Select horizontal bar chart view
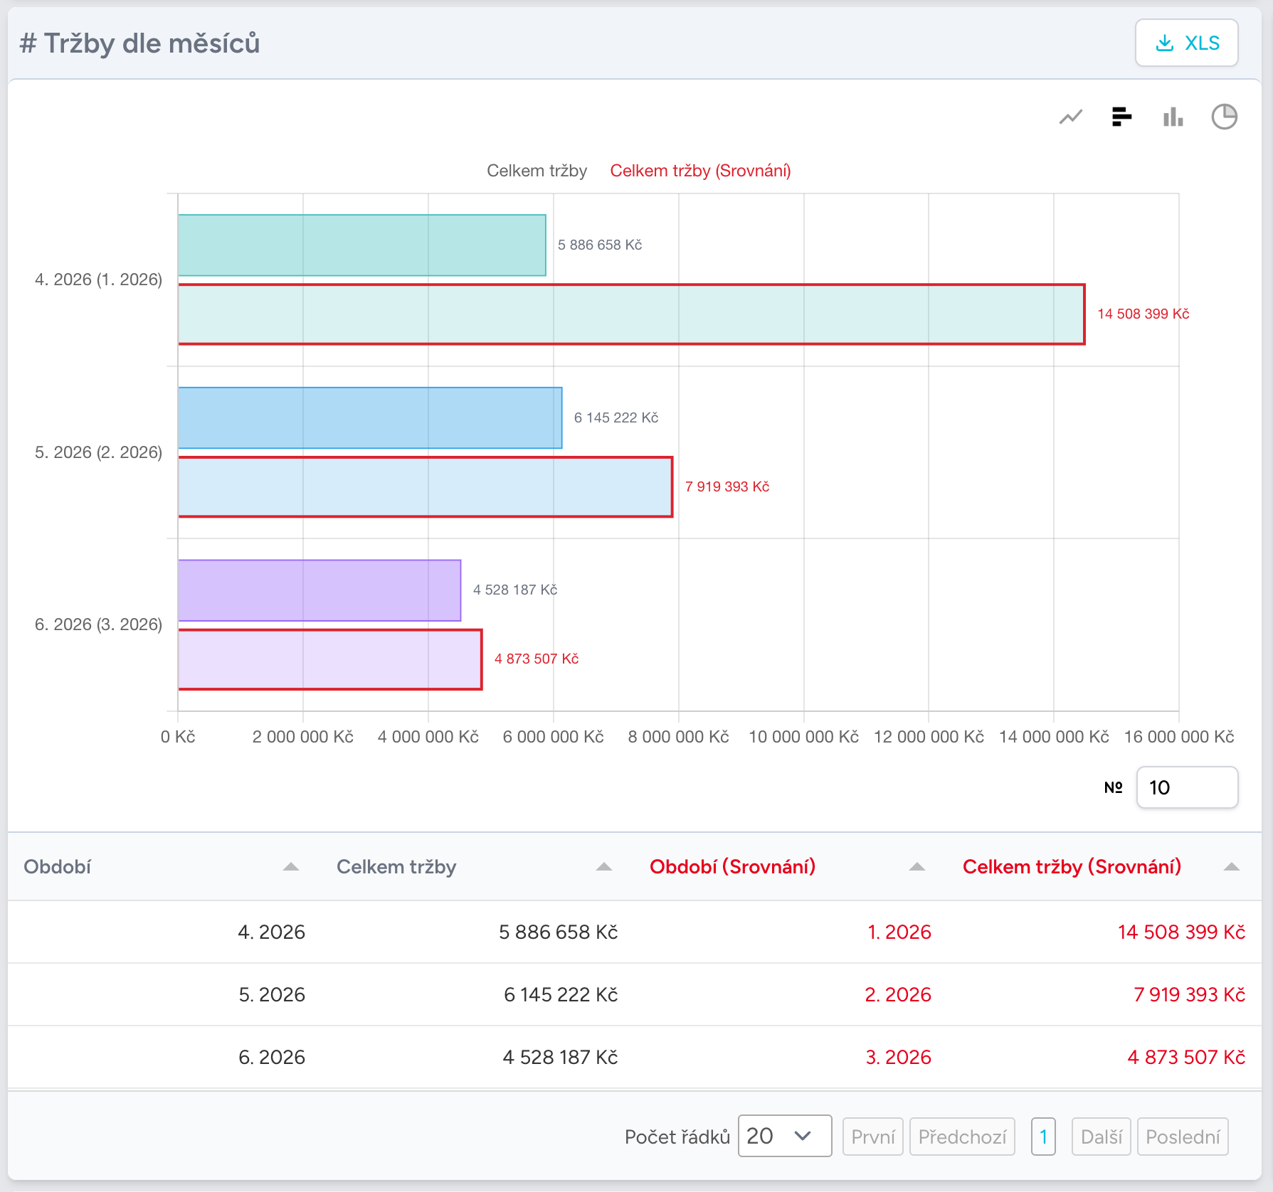The width and height of the screenshot is (1273, 1192). coord(1121,117)
